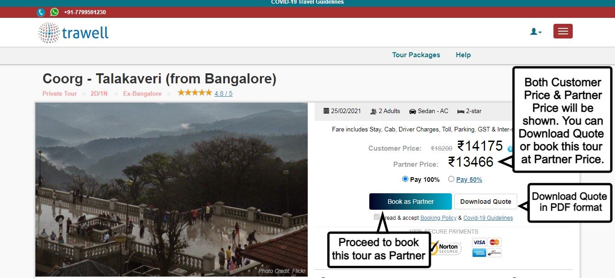The height and width of the screenshot is (278, 615).
Task: Open WhatsApp chat via green icon
Action: (x=54, y=12)
